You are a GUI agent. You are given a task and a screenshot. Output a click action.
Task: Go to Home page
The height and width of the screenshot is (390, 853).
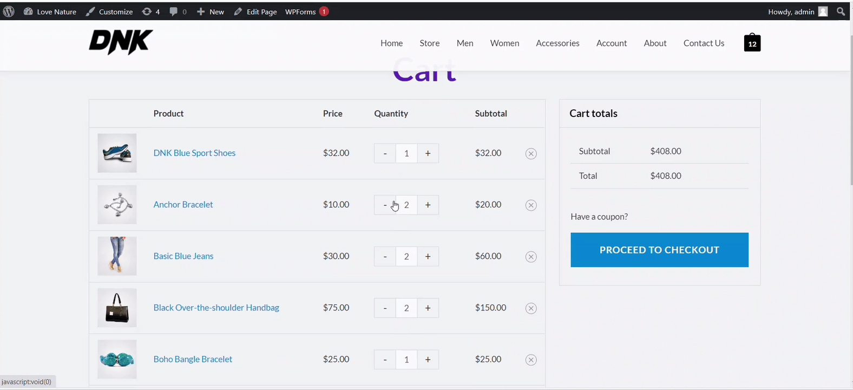pos(391,43)
